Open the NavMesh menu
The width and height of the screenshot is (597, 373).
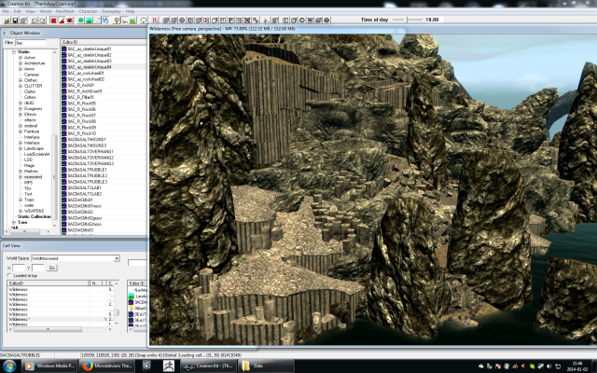(x=64, y=11)
